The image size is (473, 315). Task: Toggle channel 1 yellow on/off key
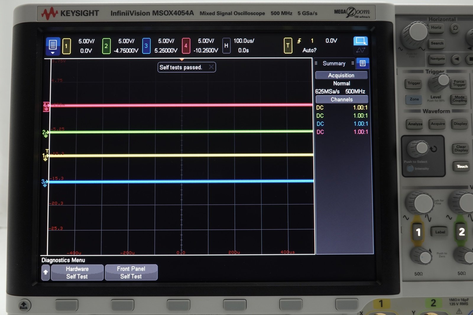[x=418, y=232]
